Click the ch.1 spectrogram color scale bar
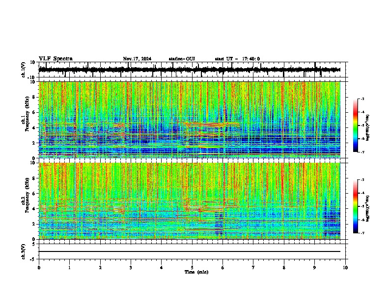Viewport: 389px width, 300px height. pyautogui.click(x=356, y=125)
